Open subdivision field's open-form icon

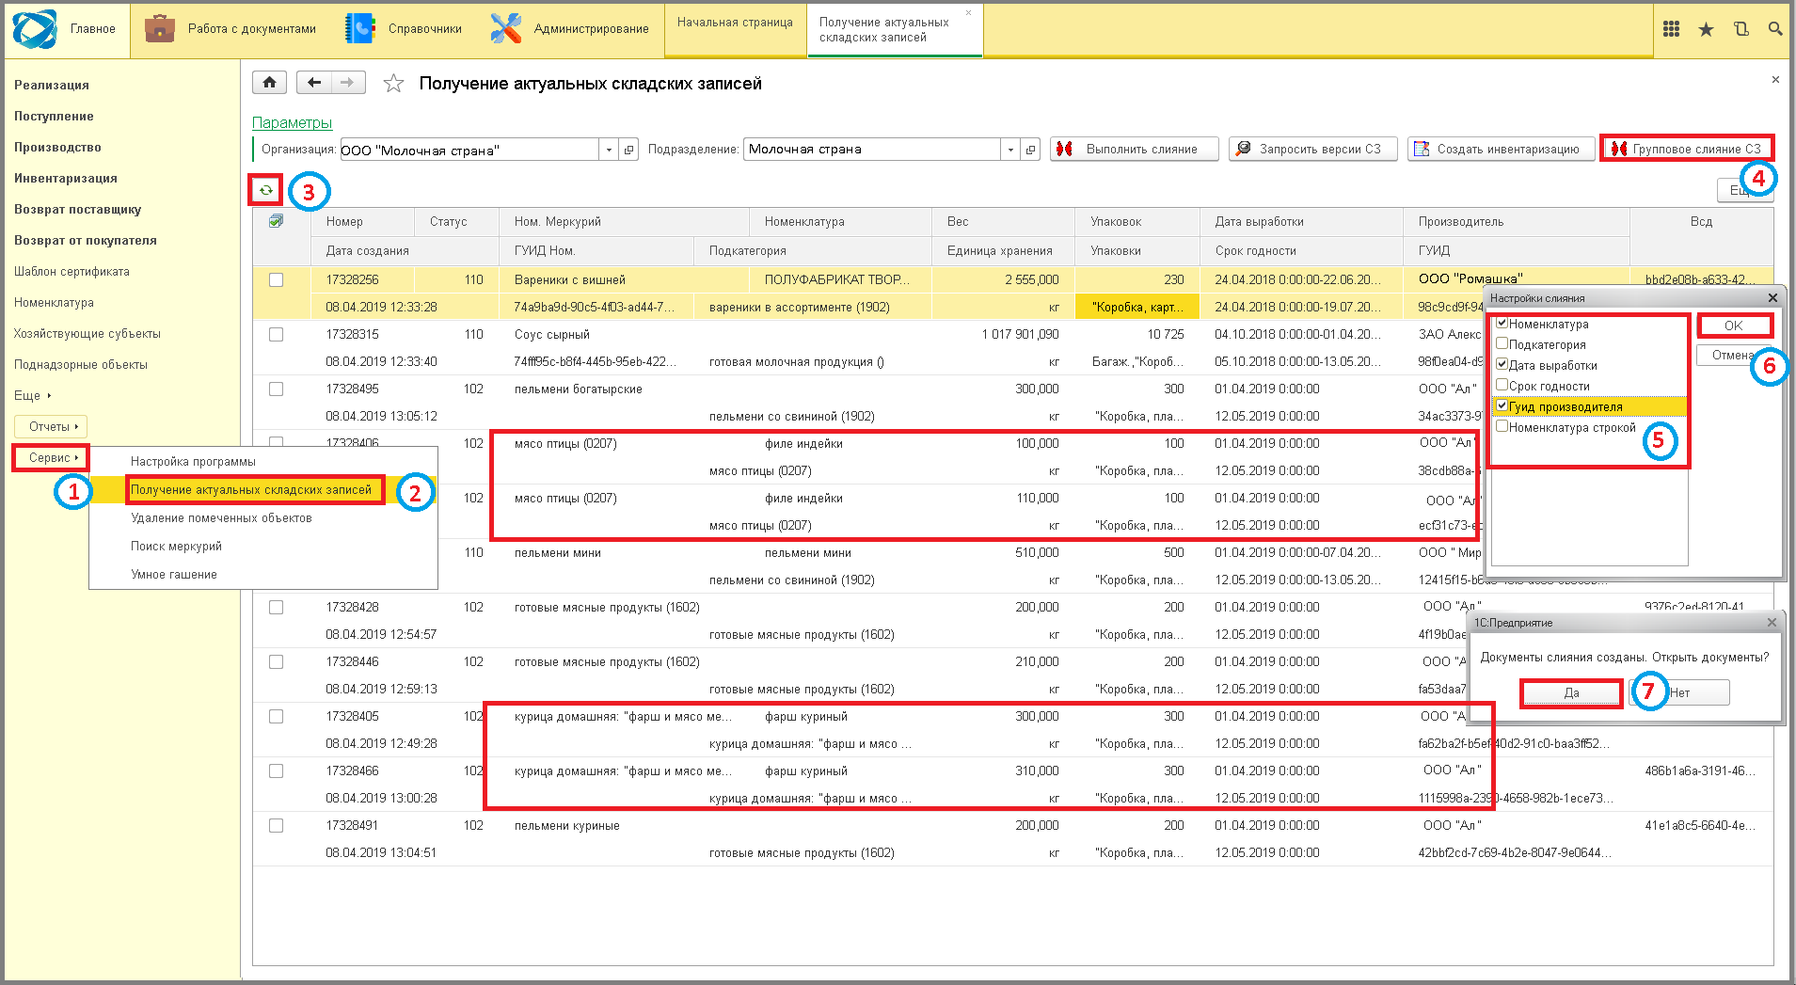click(1031, 150)
